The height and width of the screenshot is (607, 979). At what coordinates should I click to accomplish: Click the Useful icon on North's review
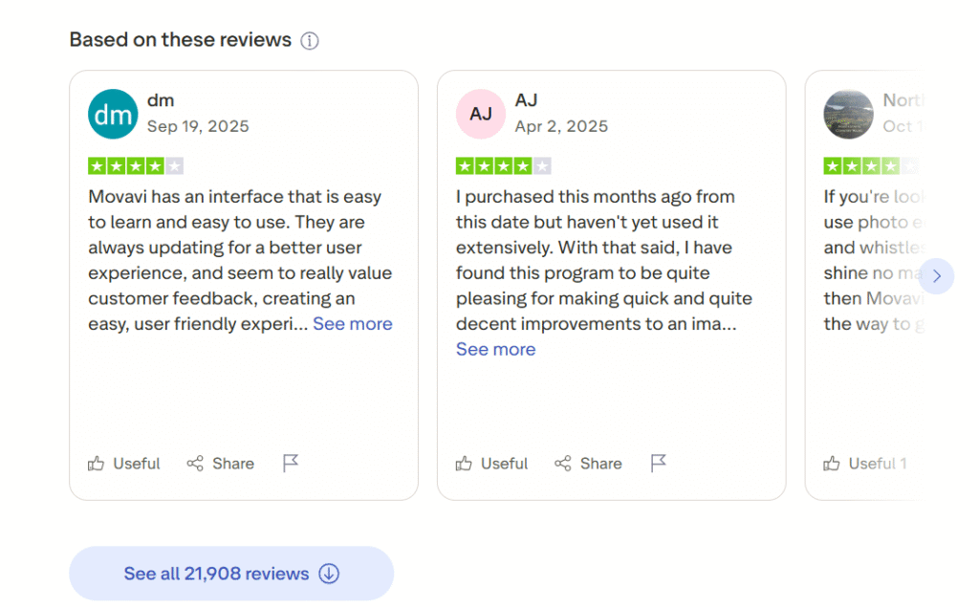[831, 463]
